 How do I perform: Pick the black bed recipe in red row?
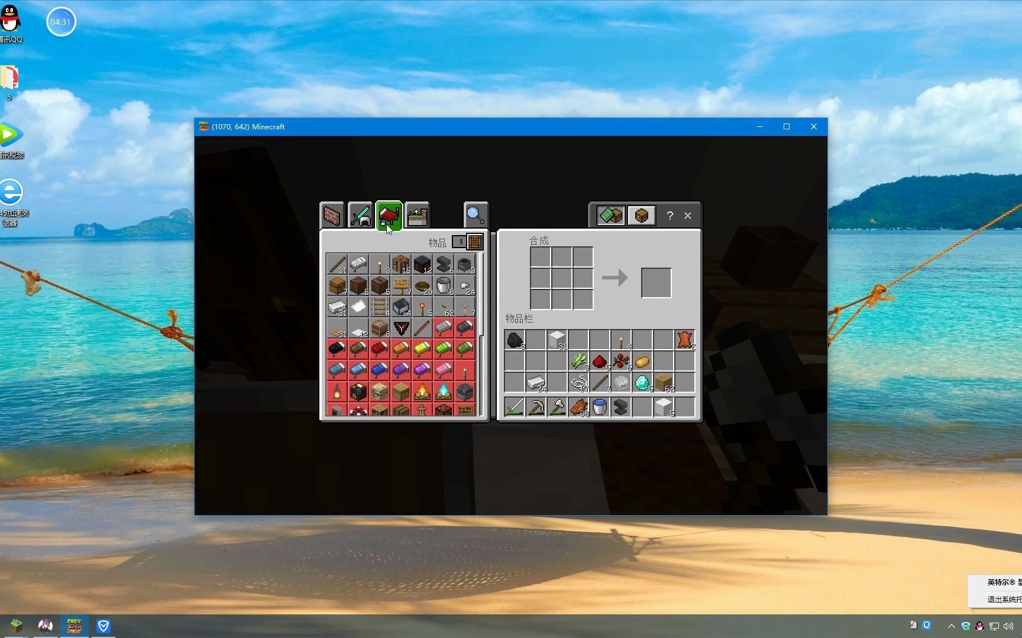tap(337, 350)
